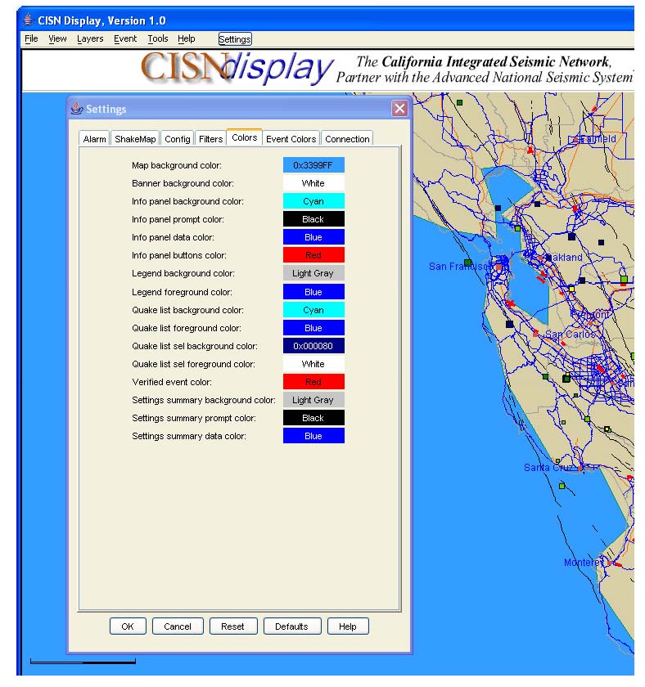Click the "Legend foreground color:" label

[182, 292]
